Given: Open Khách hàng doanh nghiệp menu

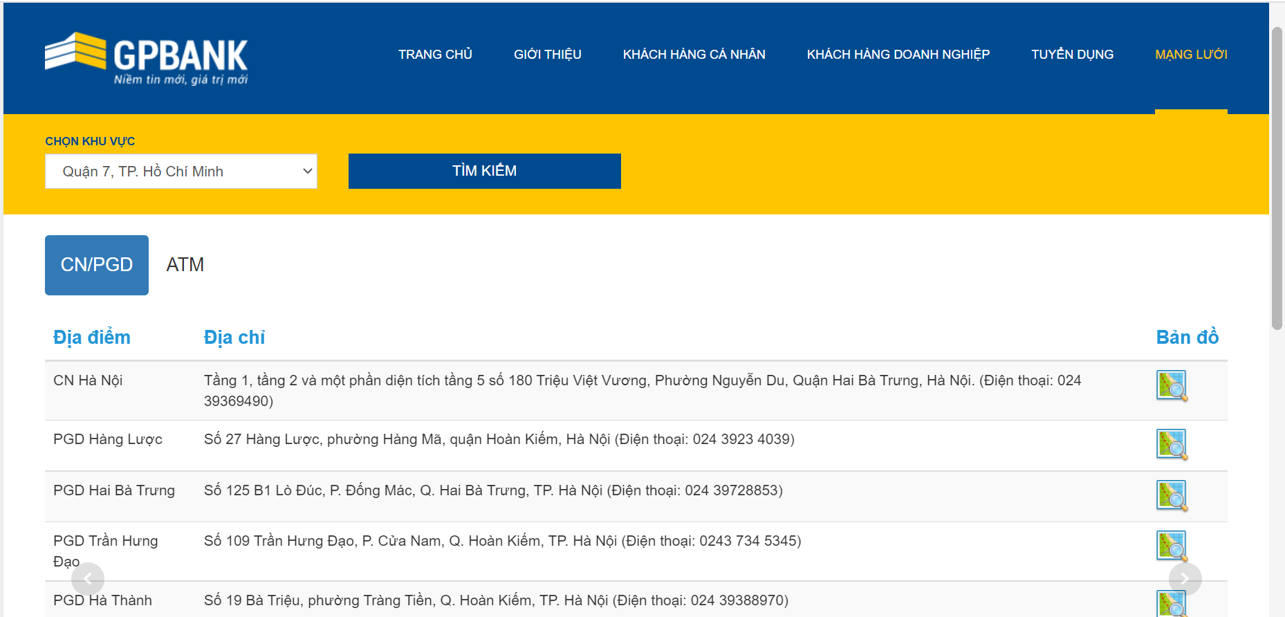Looking at the screenshot, I should click(x=898, y=55).
